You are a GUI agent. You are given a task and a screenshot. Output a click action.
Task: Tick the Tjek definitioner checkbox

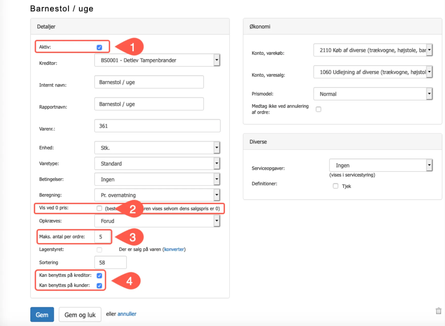[336, 186]
